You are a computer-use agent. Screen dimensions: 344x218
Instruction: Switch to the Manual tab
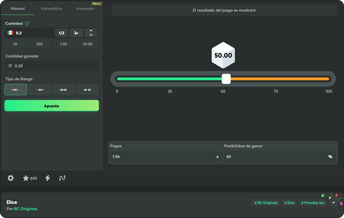(x=18, y=9)
